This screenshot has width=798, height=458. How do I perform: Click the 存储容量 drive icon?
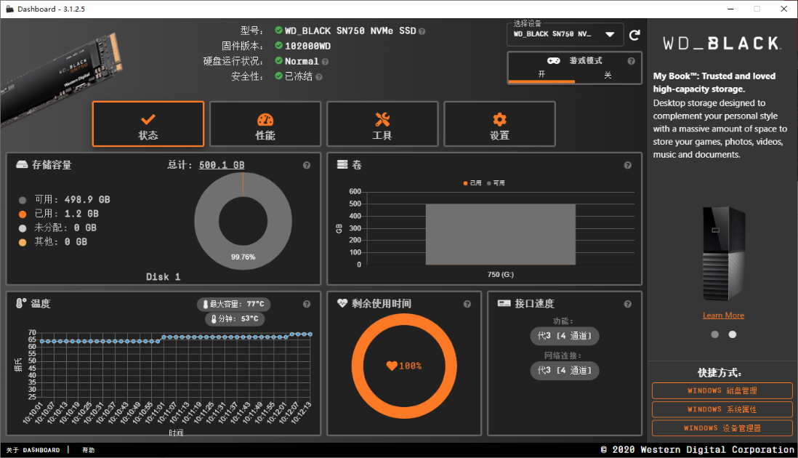pos(22,164)
